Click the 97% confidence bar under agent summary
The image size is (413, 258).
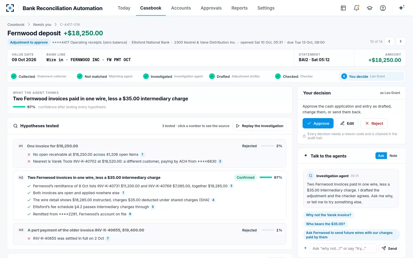tap(19, 107)
